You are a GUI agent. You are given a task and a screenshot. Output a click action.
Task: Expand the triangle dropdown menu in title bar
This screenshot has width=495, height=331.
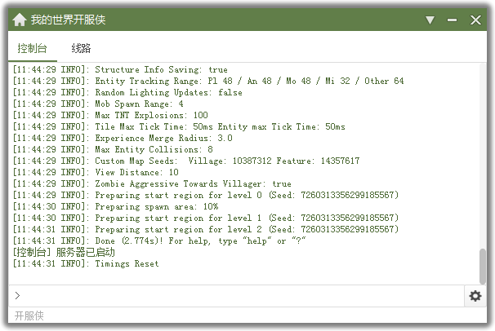(430, 20)
